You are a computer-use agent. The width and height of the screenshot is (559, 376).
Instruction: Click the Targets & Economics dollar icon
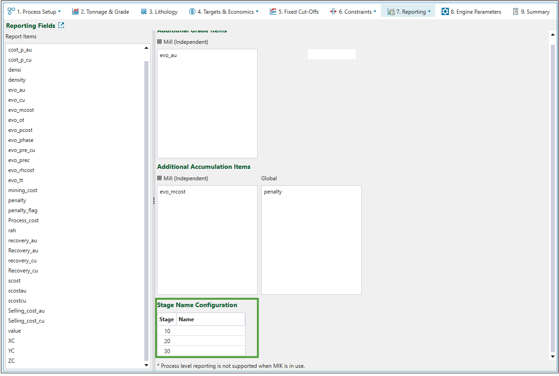[x=192, y=11]
